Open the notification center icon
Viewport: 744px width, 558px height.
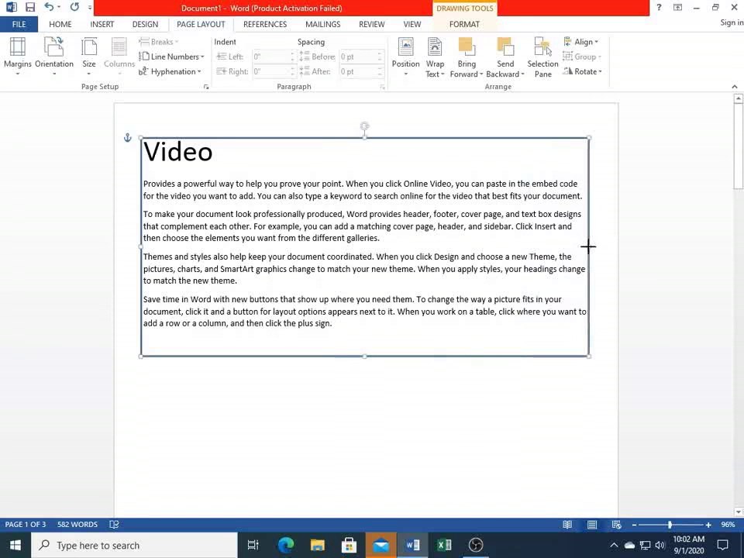click(x=722, y=545)
